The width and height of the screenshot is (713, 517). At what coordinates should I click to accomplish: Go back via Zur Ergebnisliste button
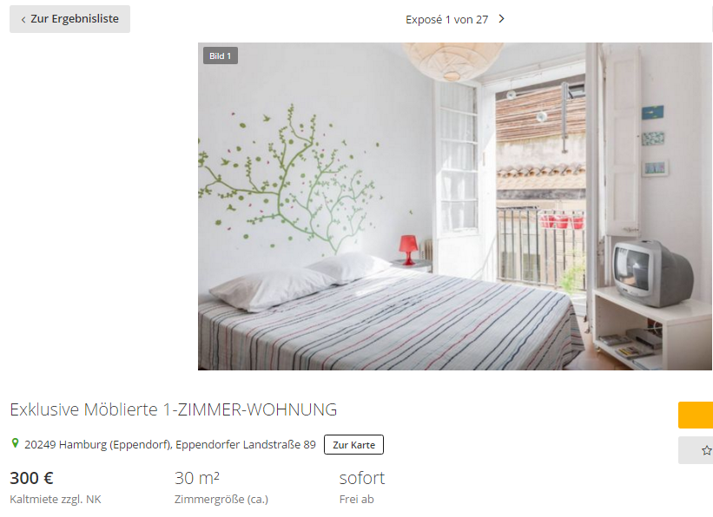[x=69, y=19]
